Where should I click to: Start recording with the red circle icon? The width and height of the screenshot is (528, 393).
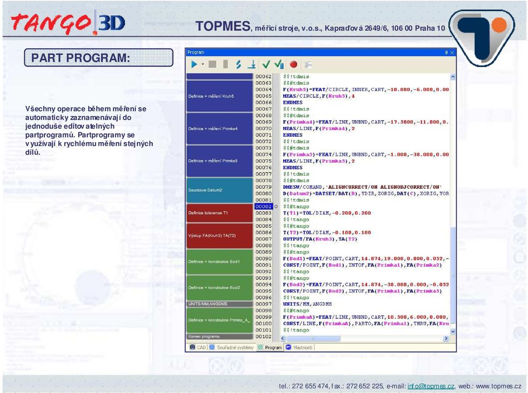point(293,64)
